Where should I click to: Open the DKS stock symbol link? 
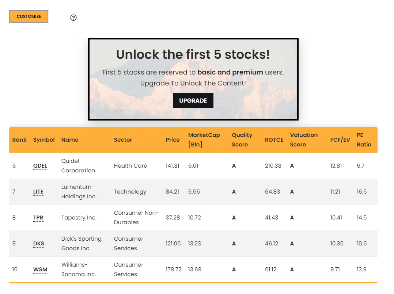[39, 244]
